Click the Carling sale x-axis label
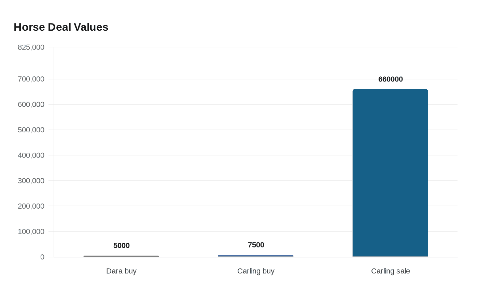Viewport: 478px width, 300px height. pyautogui.click(x=390, y=271)
